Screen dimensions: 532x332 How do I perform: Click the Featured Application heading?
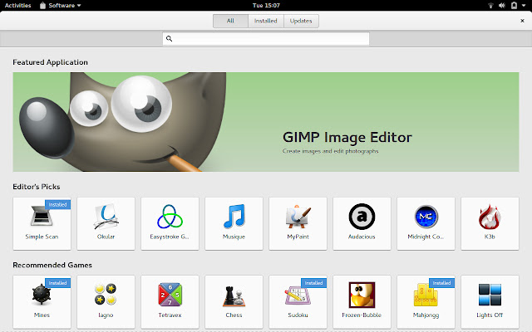pos(50,62)
